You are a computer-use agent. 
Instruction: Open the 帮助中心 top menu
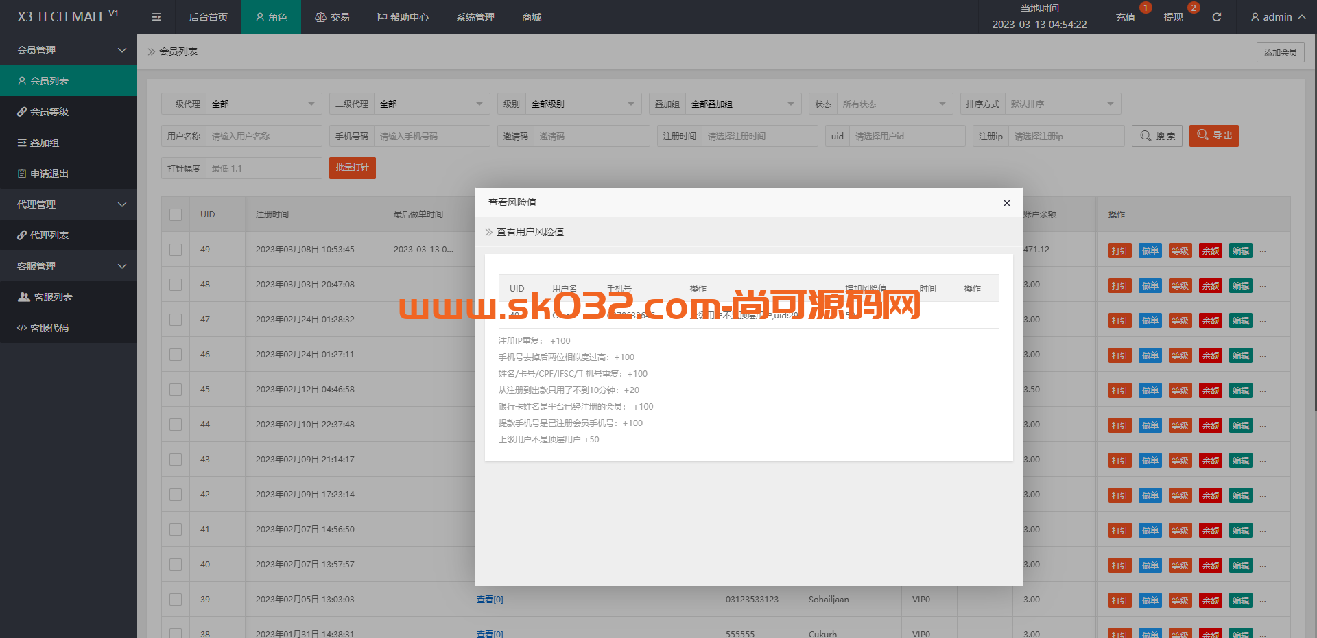click(x=403, y=17)
